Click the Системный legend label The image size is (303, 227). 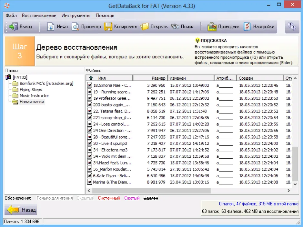click(x=109, y=198)
